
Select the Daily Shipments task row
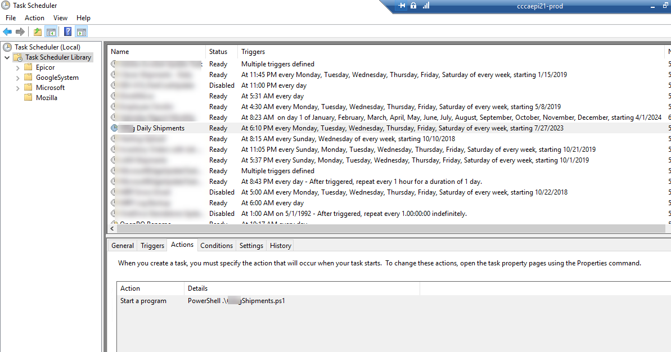click(x=388, y=128)
